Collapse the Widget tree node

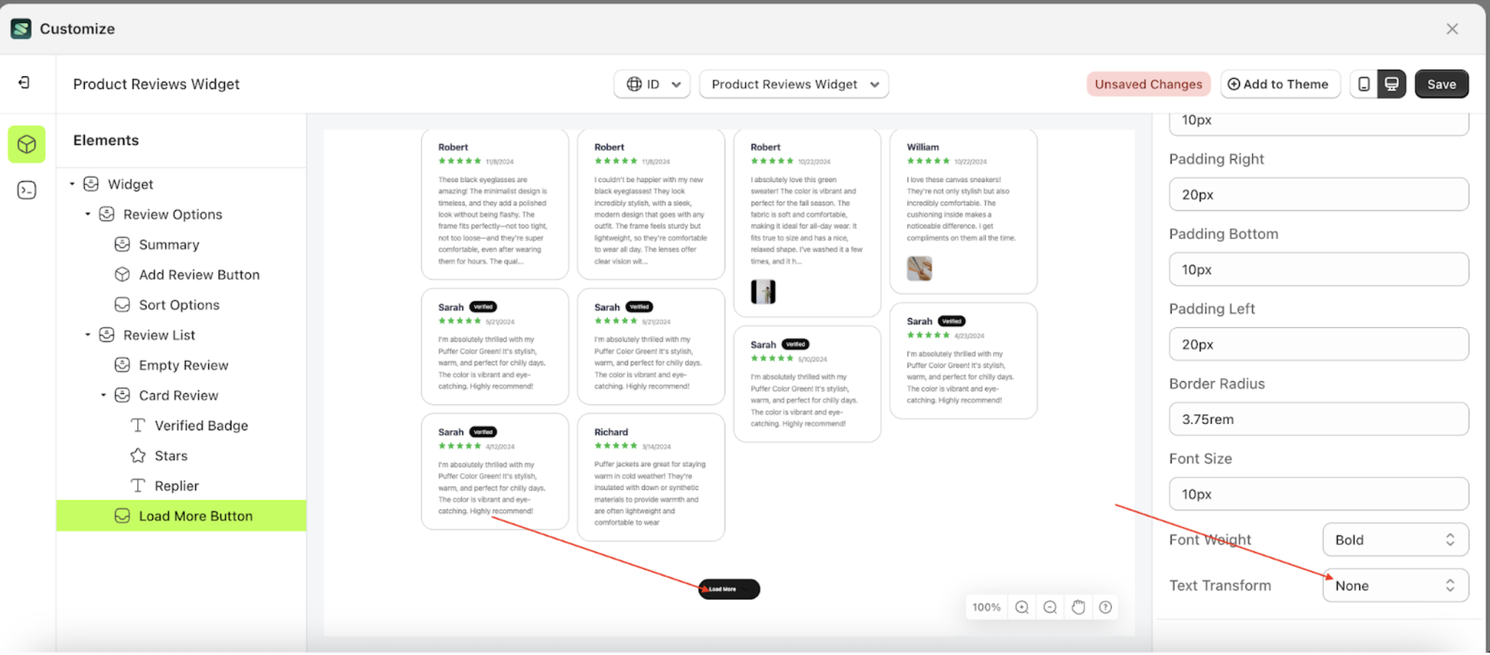[72, 184]
